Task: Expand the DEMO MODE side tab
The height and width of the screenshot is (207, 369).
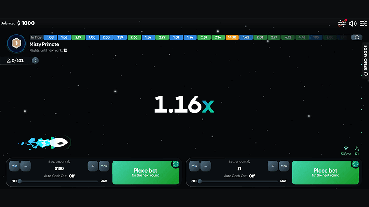Action: click(365, 61)
